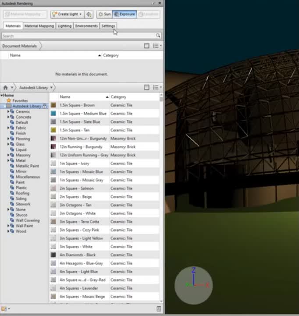Sort library list by Name column
The image size is (299, 316).
(x=84, y=97)
